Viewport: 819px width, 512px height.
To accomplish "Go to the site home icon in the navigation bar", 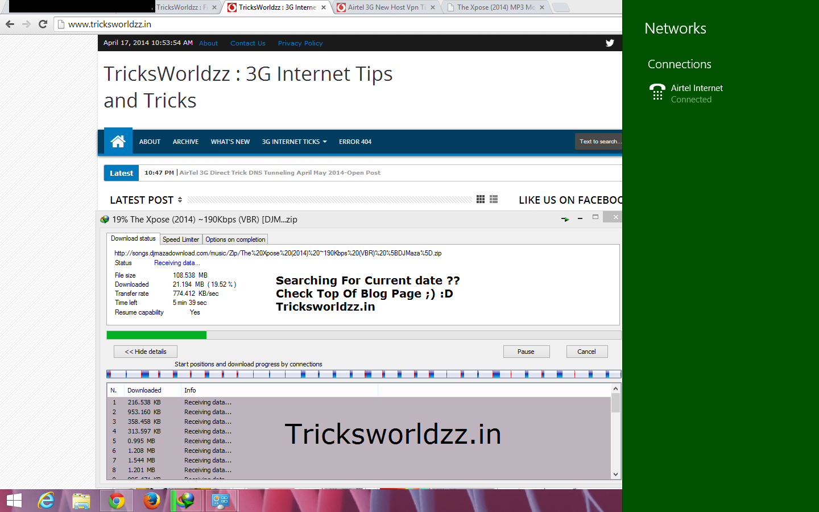I will click(x=118, y=141).
